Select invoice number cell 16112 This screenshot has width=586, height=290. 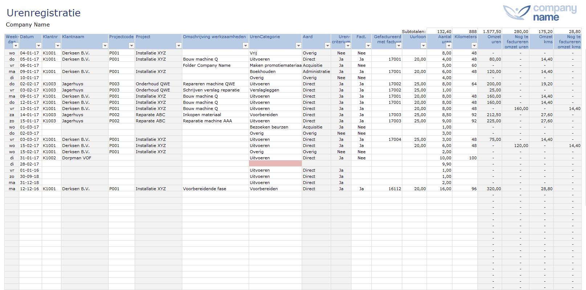coord(387,189)
